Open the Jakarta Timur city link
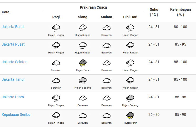Screen dimensions: 196x131 point(13,79)
